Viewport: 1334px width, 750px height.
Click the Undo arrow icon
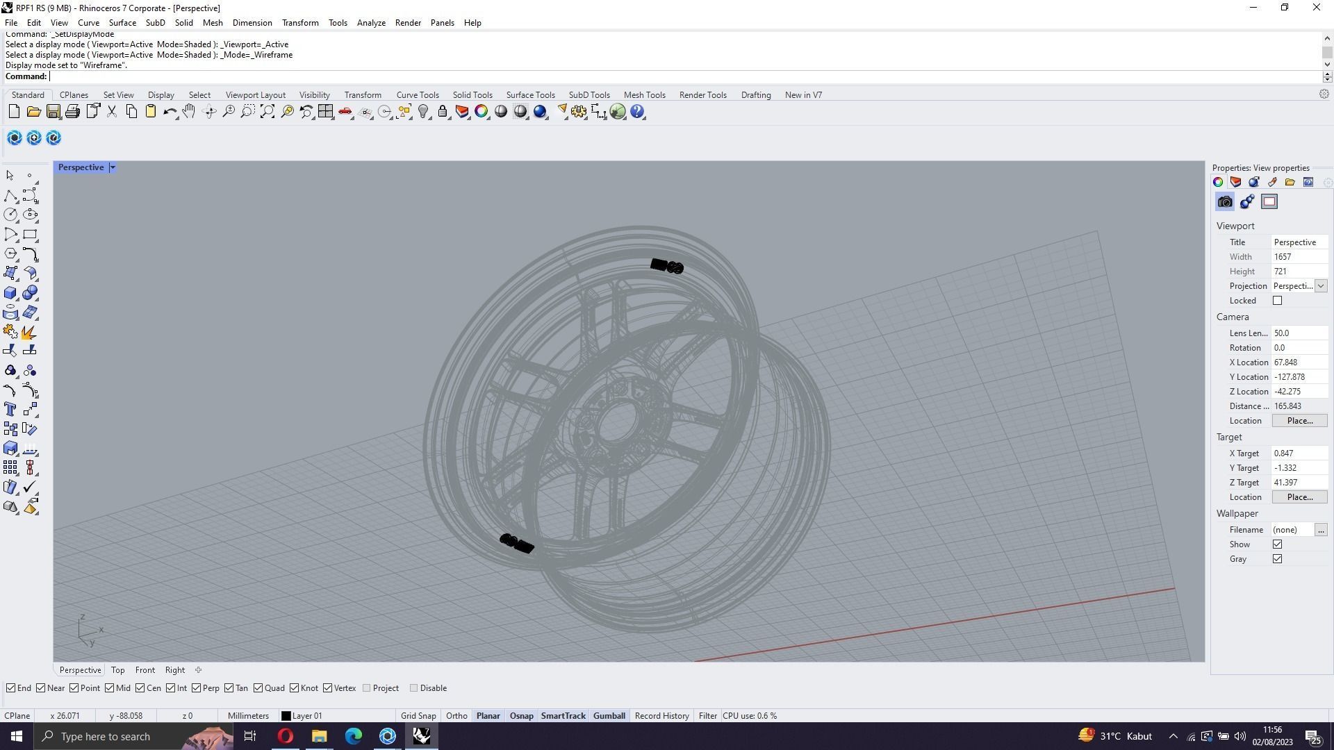coord(169,112)
